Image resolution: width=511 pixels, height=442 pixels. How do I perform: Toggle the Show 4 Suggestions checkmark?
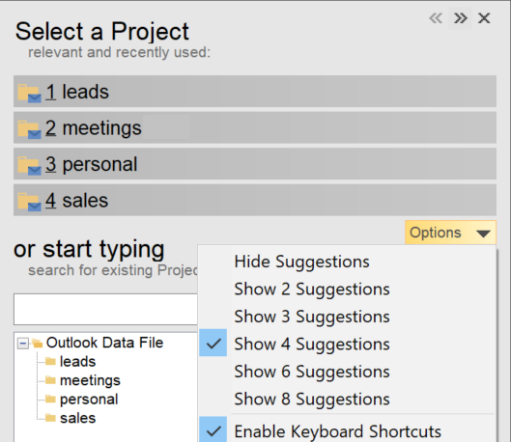(x=213, y=343)
